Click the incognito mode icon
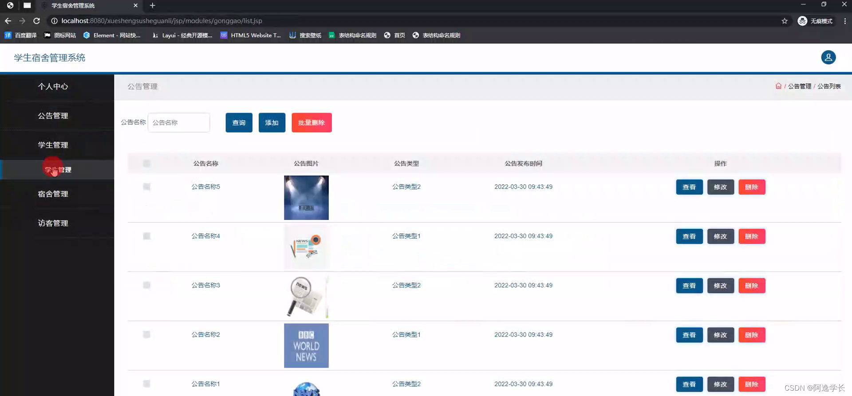The height and width of the screenshot is (396, 852). [x=802, y=21]
